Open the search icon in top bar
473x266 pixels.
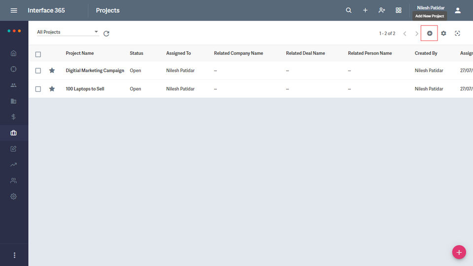(349, 10)
